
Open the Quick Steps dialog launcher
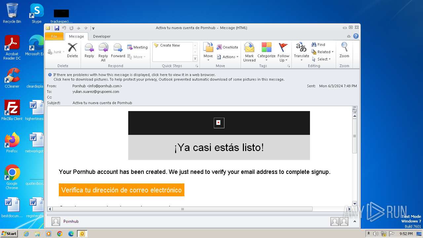[197, 66]
